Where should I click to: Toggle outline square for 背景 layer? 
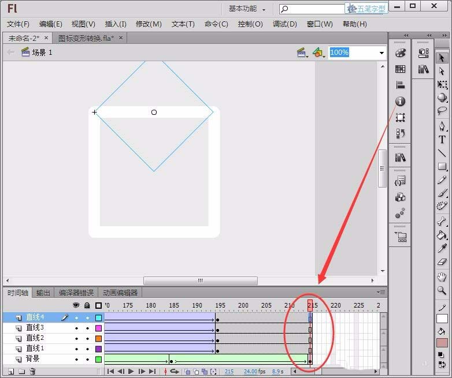click(x=99, y=360)
